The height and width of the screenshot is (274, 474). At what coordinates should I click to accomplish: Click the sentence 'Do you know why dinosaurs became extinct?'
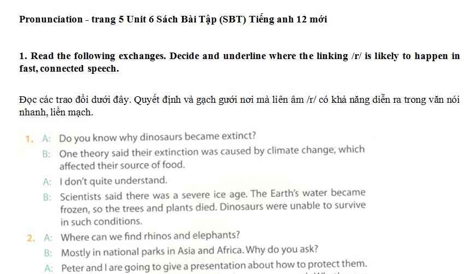(157, 137)
